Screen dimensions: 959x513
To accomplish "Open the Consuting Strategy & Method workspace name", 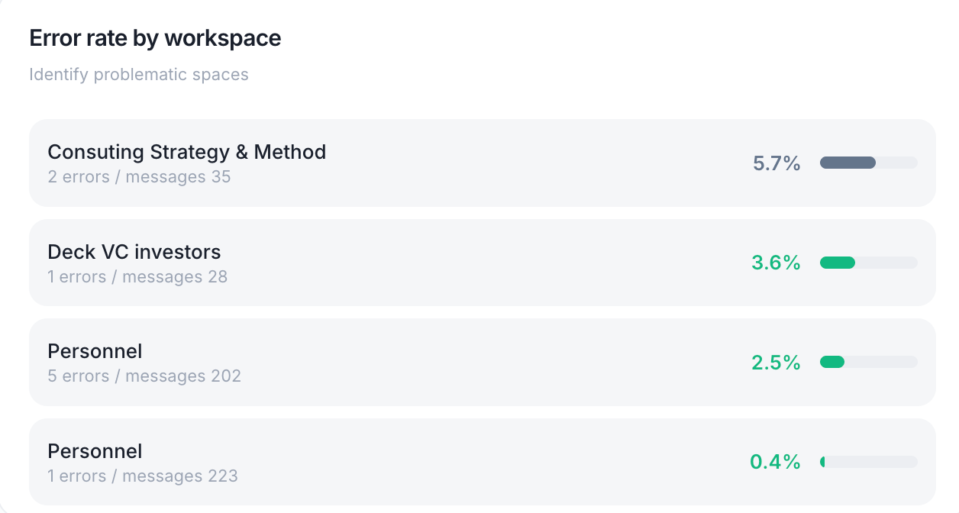I will pyautogui.click(x=186, y=152).
